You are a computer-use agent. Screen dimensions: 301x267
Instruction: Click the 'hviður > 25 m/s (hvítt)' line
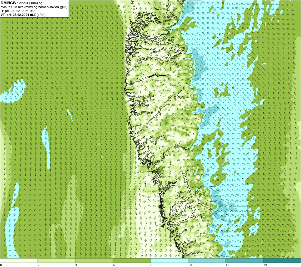17,7
